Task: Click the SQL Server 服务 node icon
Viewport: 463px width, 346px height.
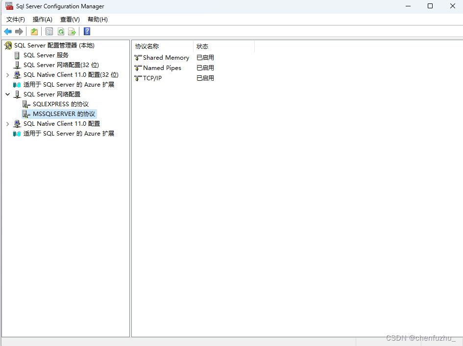Action: (17, 55)
